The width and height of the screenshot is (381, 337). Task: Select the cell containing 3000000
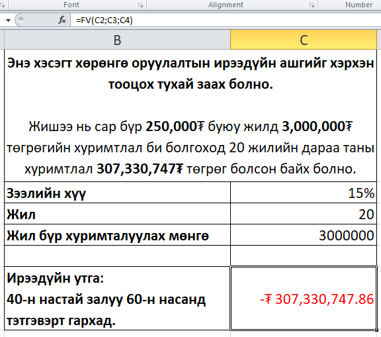pos(304,235)
